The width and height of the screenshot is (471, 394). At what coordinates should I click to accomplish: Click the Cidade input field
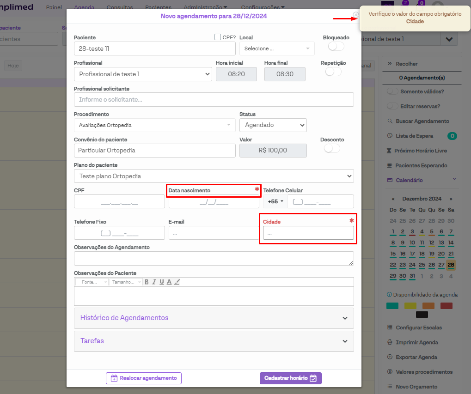308,233
